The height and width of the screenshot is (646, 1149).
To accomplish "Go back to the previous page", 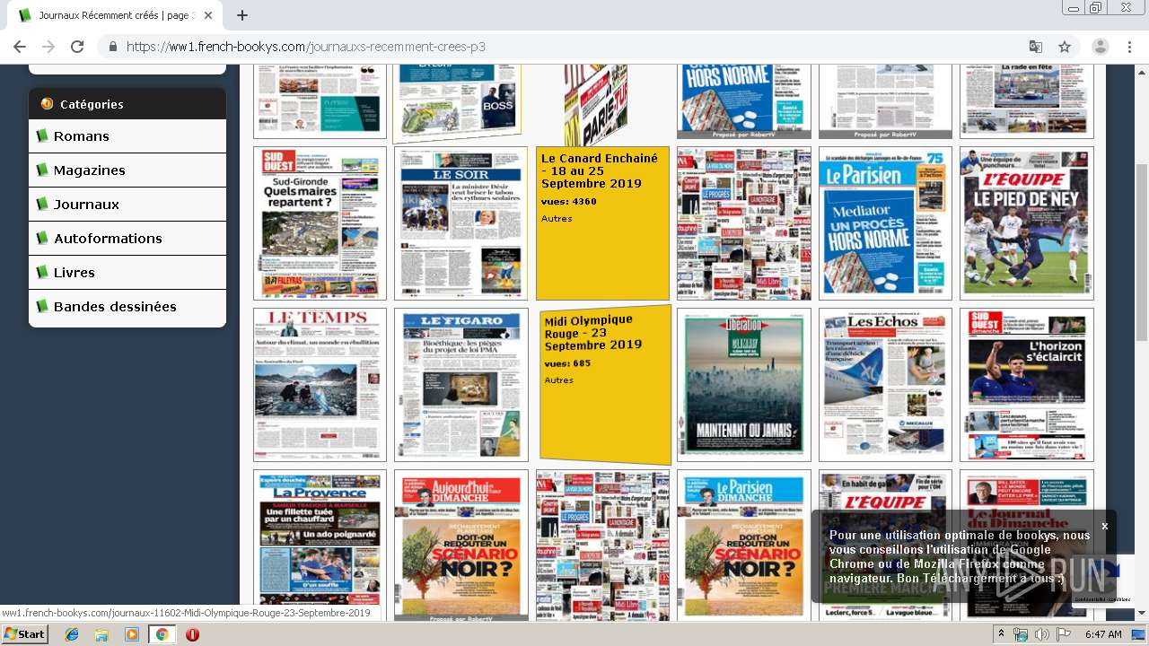I will [x=20, y=47].
